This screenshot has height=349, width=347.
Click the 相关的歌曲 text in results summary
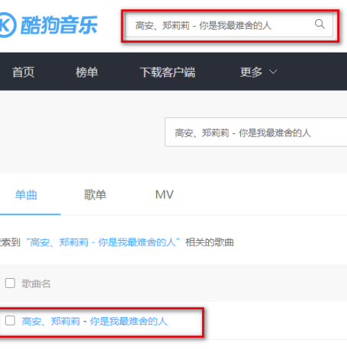coord(210,242)
